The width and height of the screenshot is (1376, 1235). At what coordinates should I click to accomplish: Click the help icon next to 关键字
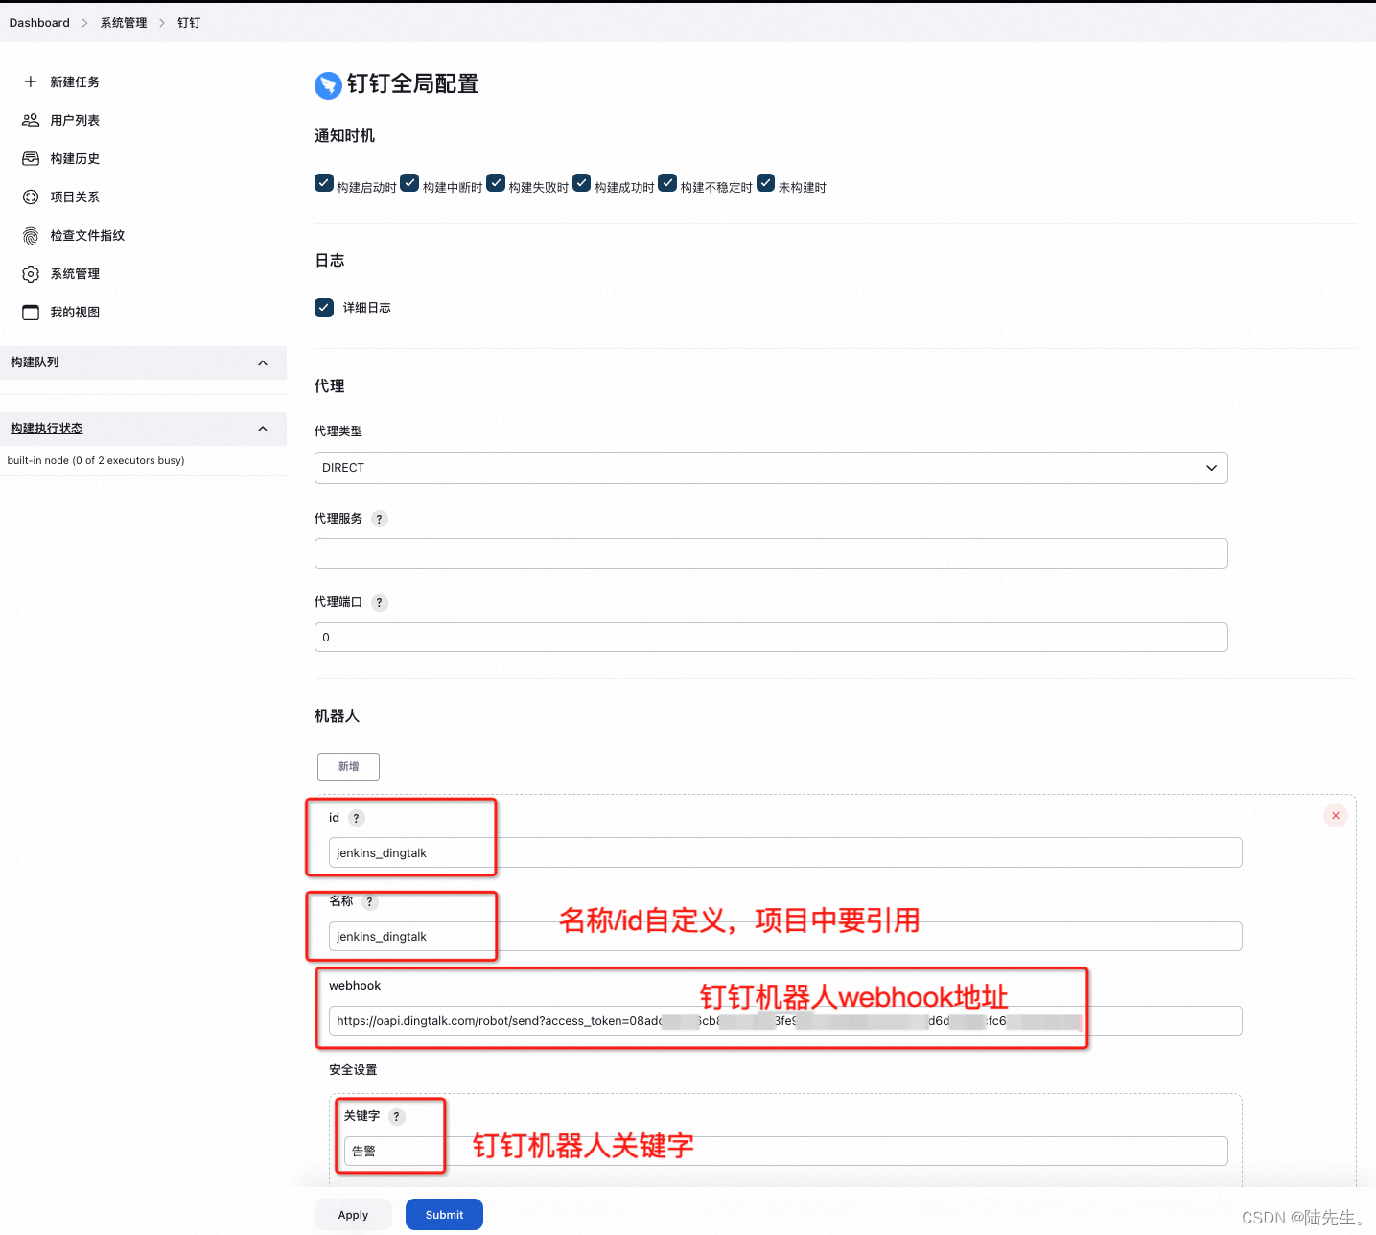coord(397,1117)
